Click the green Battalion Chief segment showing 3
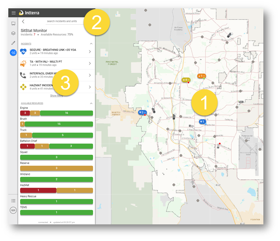This screenshot has width=280, height=241. pos(71,146)
